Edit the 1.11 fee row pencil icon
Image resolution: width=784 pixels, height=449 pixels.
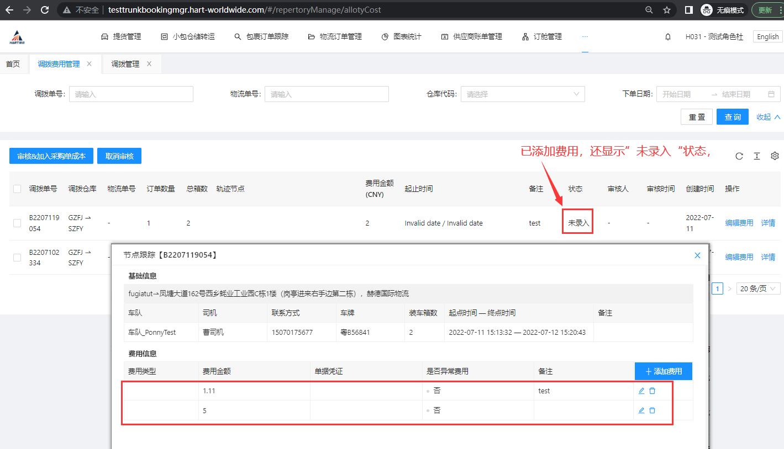coord(641,391)
